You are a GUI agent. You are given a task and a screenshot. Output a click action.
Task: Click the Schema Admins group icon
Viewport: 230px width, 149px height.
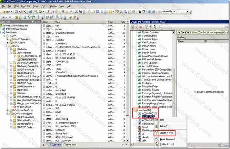click(140, 36)
